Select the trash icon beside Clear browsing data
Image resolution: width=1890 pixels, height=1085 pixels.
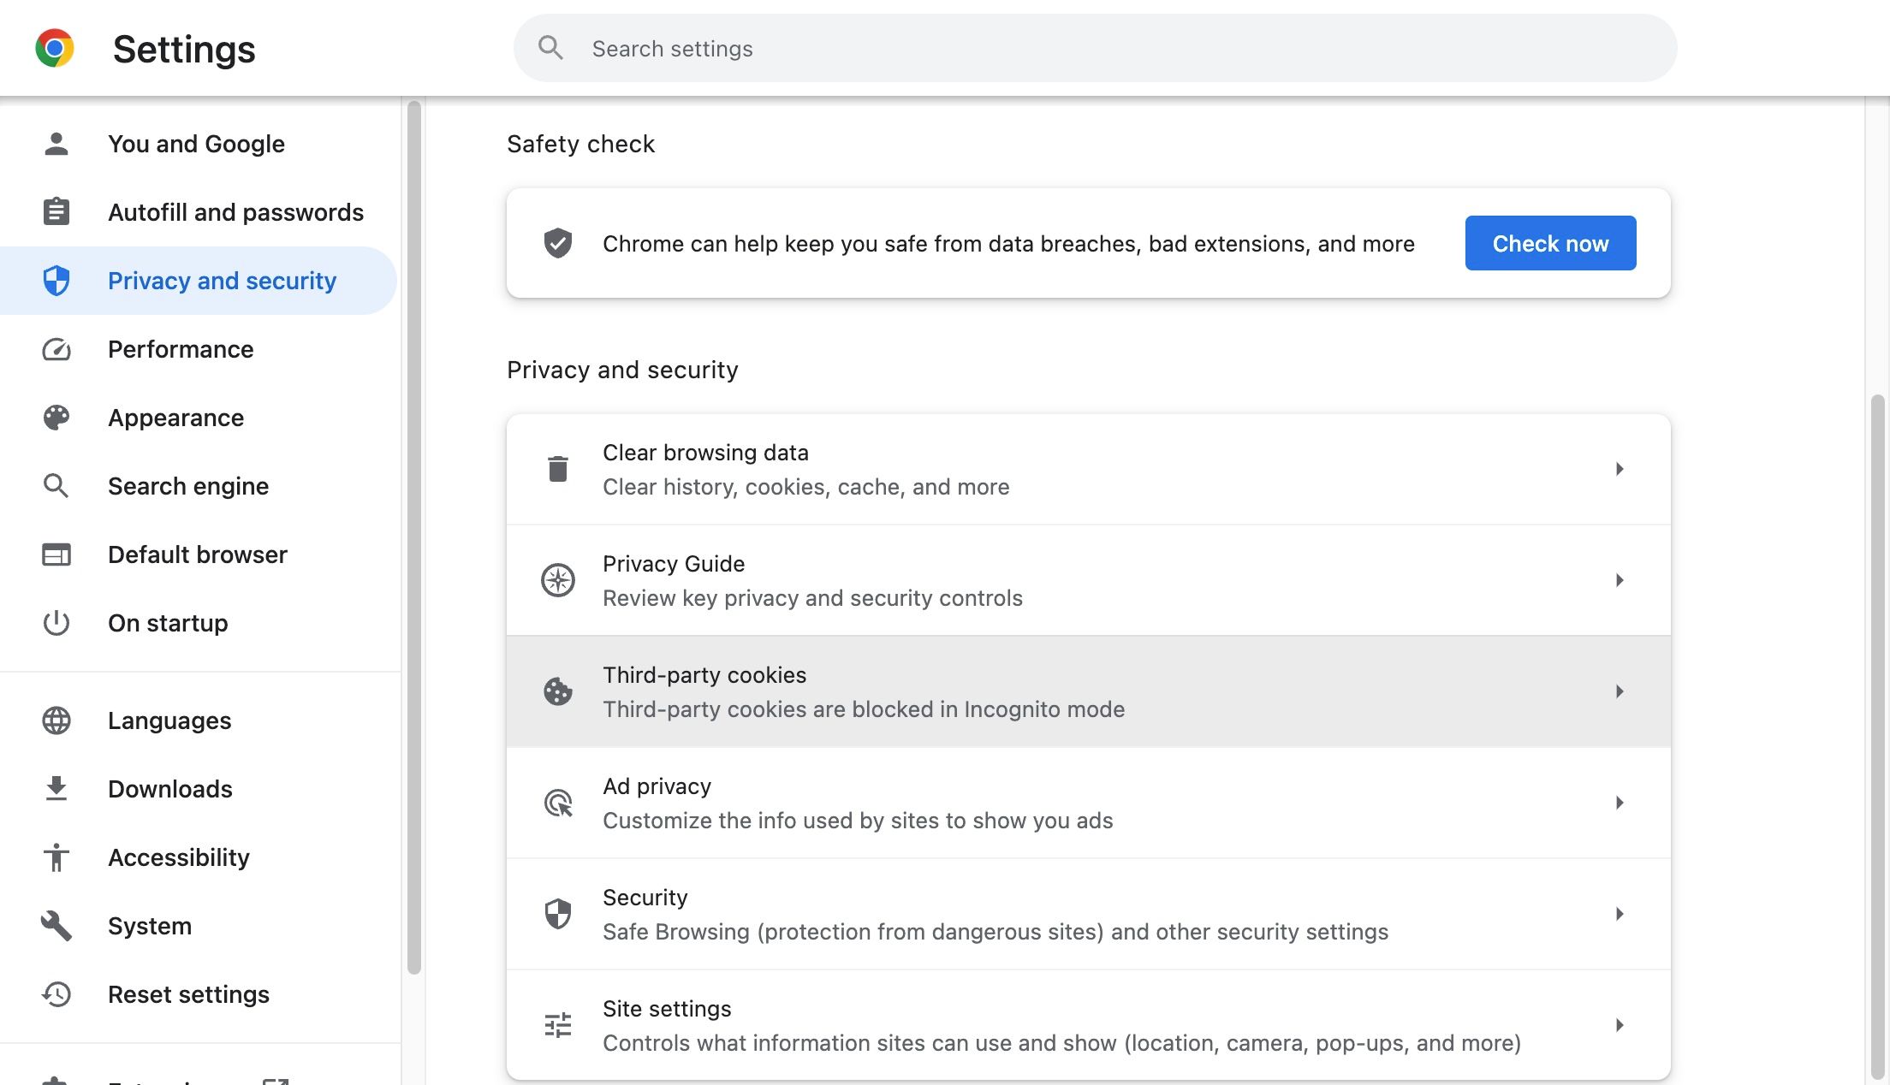point(557,468)
